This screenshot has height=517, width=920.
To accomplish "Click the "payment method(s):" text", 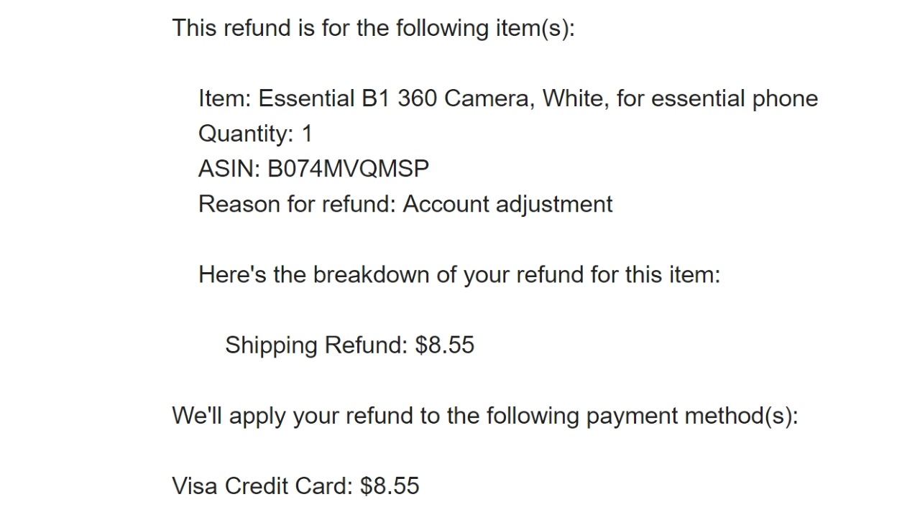I will pyautogui.click(x=692, y=415).
